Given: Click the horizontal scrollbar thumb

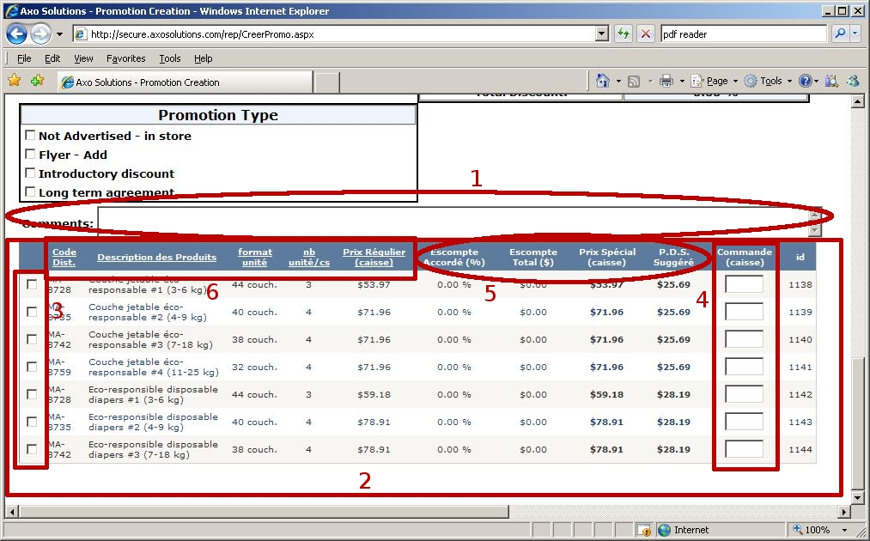Looking at the screenshot, I should pyautogui.click(x=265, y=512).
